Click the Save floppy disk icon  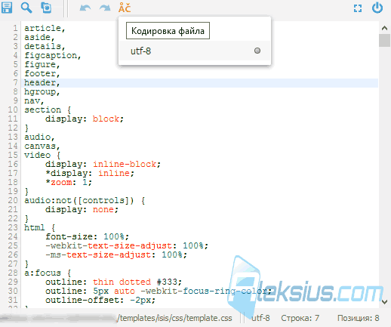point(7,8)
